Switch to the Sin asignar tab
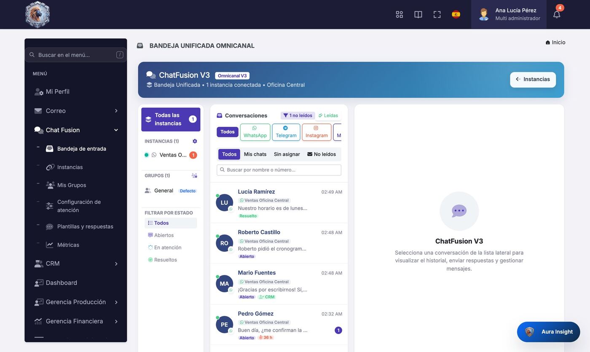Viewport: 590px width, 352px height. pyautogui.click(x=287, y=154)
